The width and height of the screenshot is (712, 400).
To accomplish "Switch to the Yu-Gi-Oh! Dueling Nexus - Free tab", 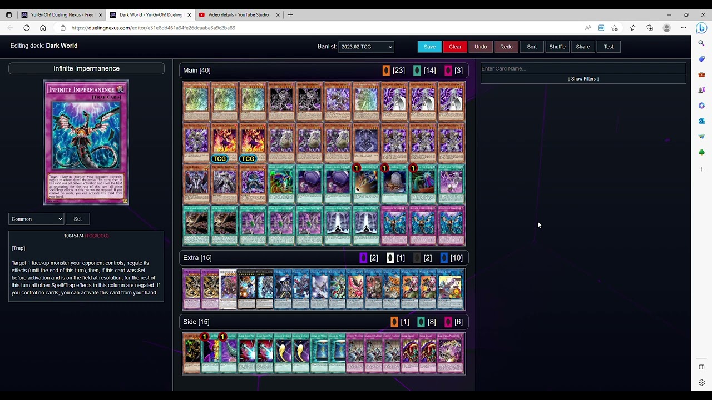I will 61,15.
